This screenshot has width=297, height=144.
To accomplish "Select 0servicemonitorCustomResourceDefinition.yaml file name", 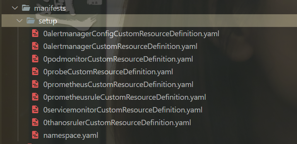I will (123, 110).
